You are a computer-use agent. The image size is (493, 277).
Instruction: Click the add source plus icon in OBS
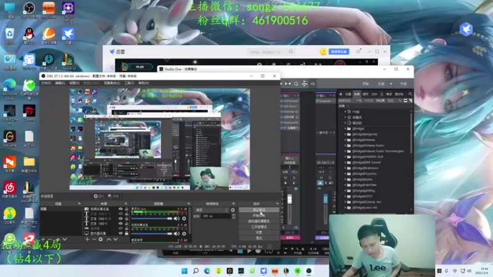87,239
